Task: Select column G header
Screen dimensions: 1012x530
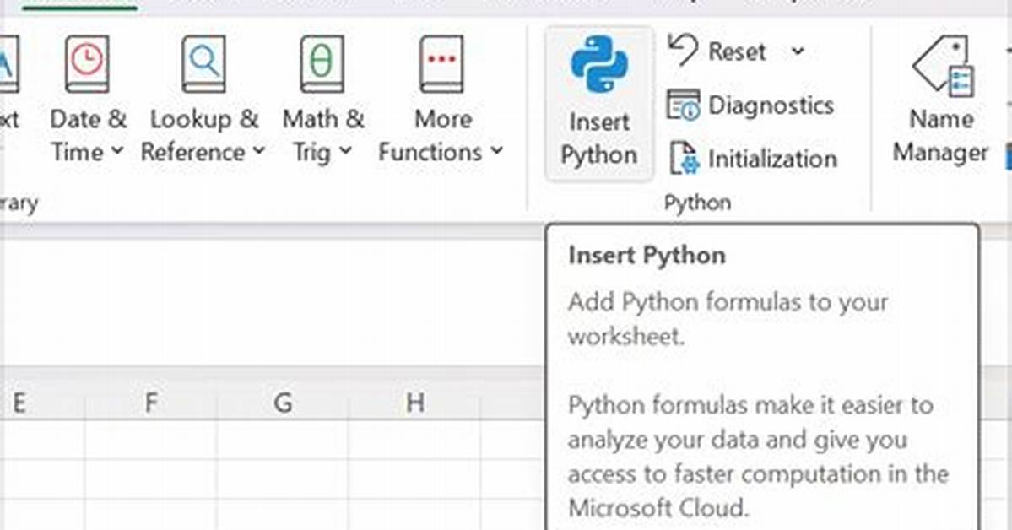Action: 283,403
